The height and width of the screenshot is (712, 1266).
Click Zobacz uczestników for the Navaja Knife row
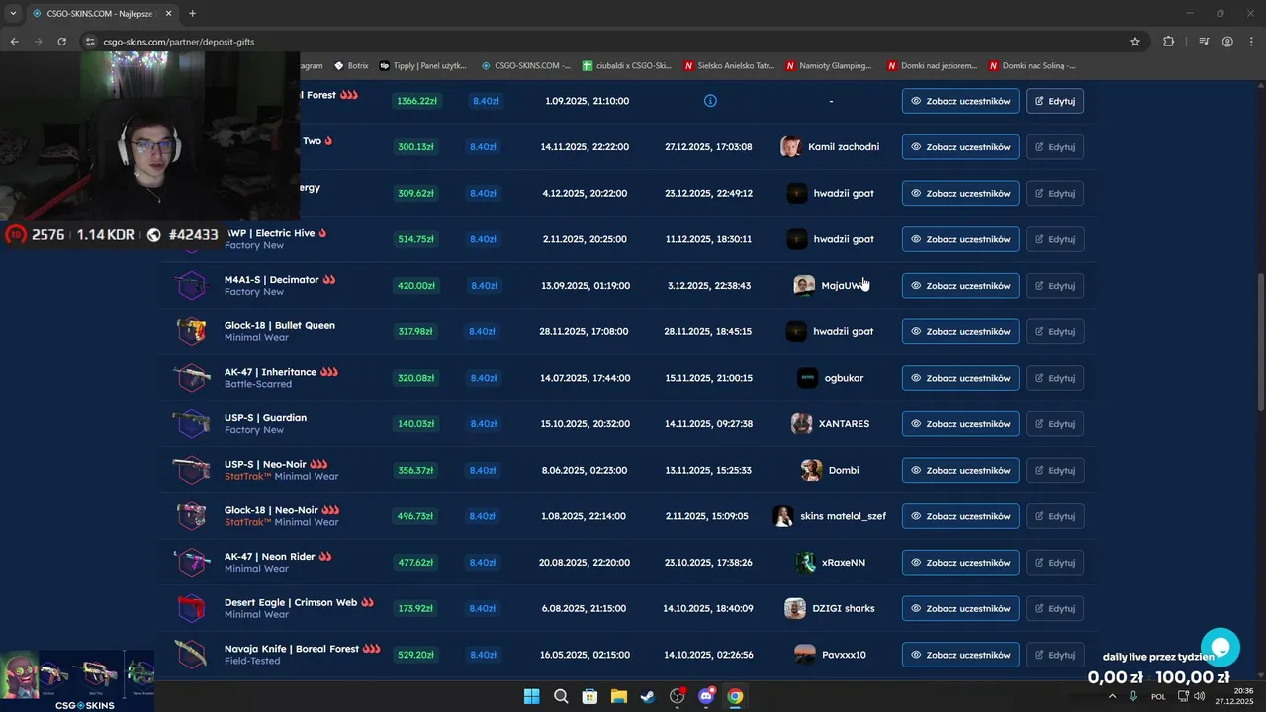[x=960, y=655]
